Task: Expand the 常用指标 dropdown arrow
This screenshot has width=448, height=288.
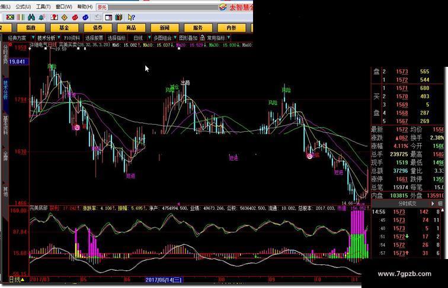Action: (x=229, y=38)
